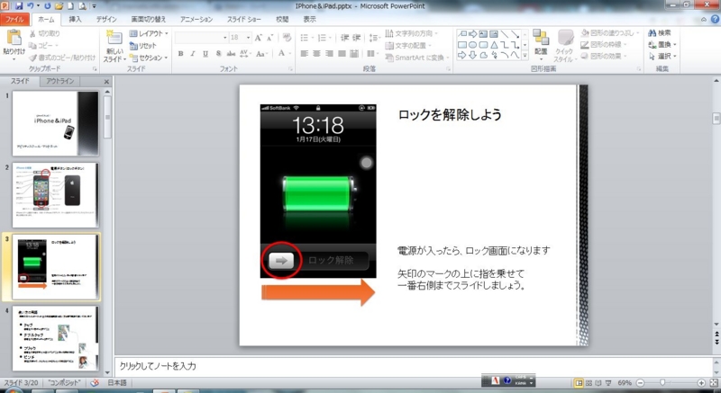Image resolution: width=721 pixels, height=393 pixels.
Task: Pick the rectangle shape in gallery
Action: (461, 45)
